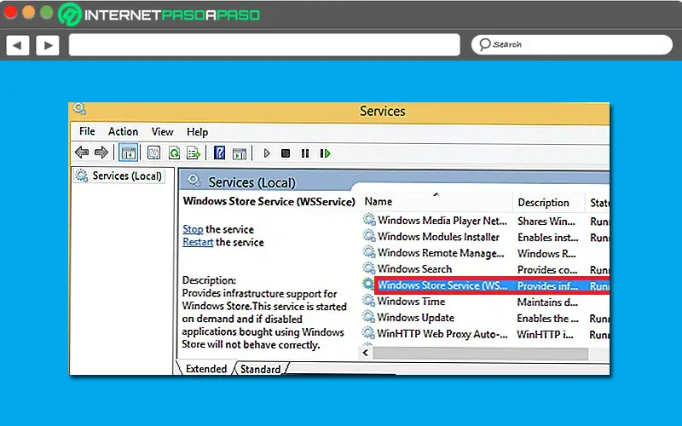The width and height of the screenshot is (682, 426).
Task: Open the View menu
Action: tap(162, 131)
